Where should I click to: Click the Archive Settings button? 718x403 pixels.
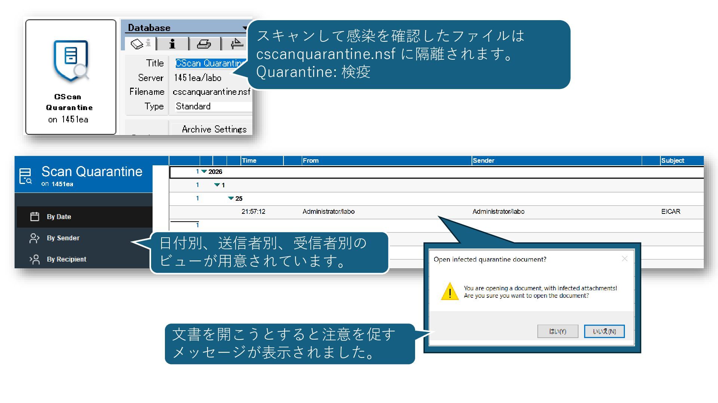(x=214, y=129)
